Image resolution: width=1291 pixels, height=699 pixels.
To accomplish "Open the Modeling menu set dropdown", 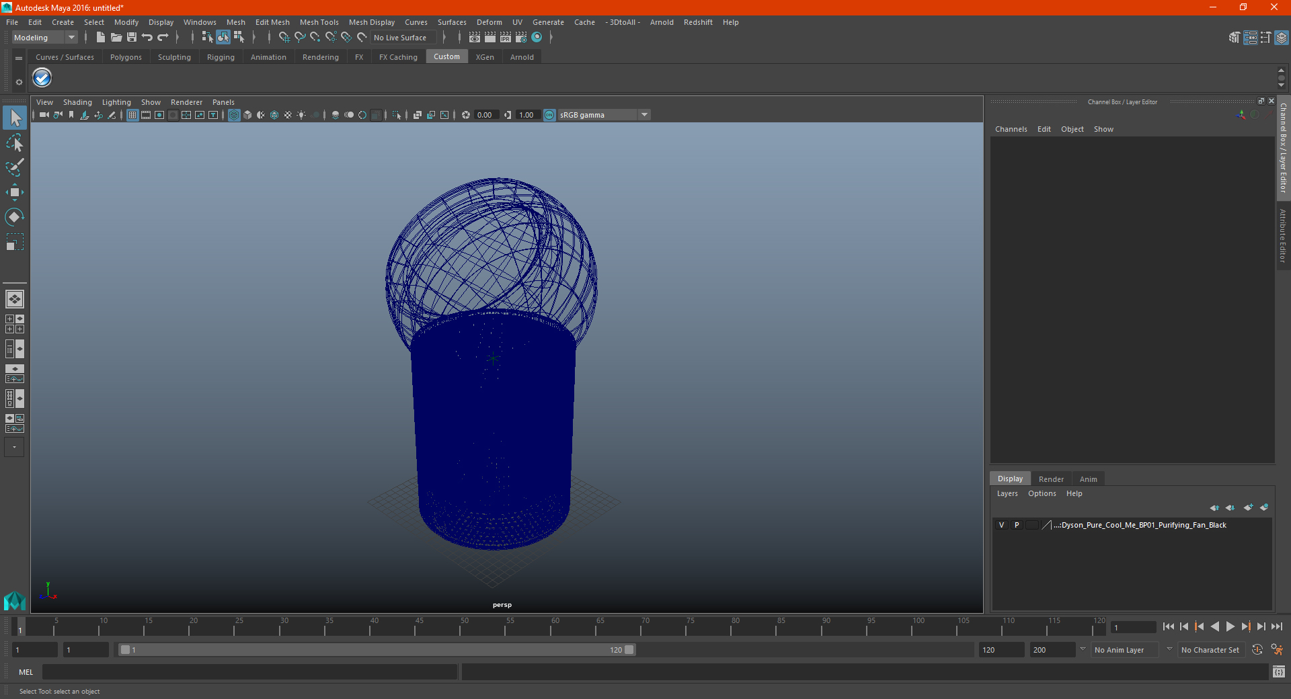I will pos(45,38).
